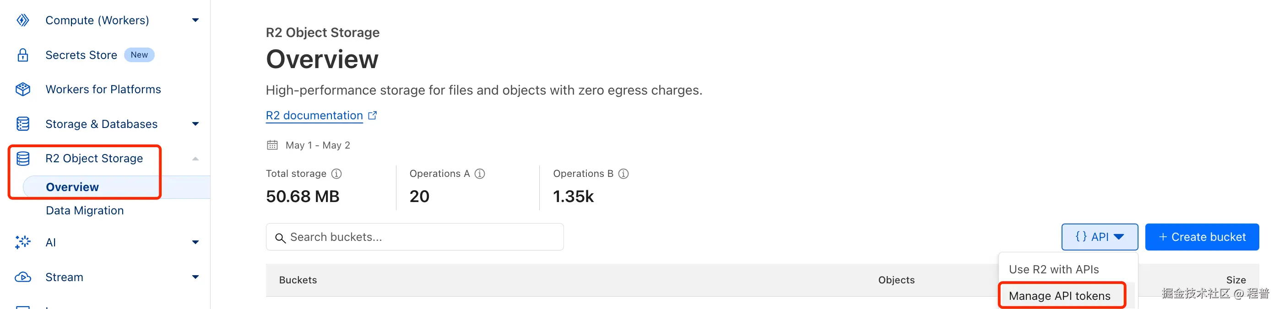Click the Compute (Workers) diamond icon
Viewport: 1279px width, 309px height.
[23, 20]
